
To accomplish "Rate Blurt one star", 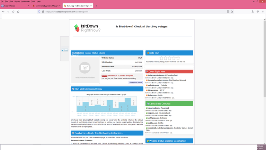I will tap(161, 58).
